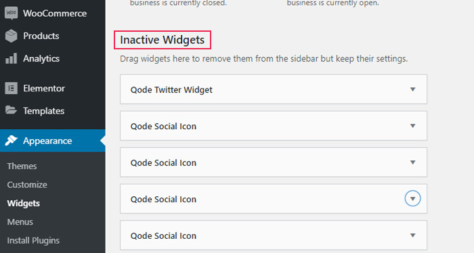
Task: Go to Menus under Appearance
Action: tap(20, 222)
